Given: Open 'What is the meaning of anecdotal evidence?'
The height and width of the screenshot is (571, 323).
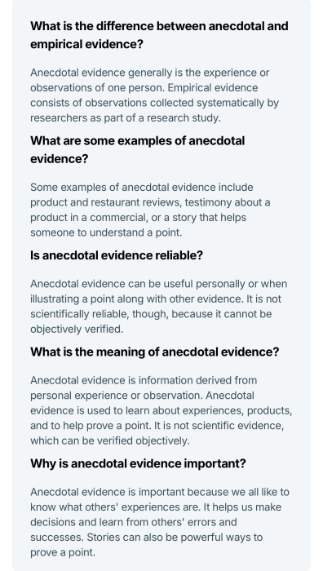Looking at the screenshot, I should click(x=154, y=352).
